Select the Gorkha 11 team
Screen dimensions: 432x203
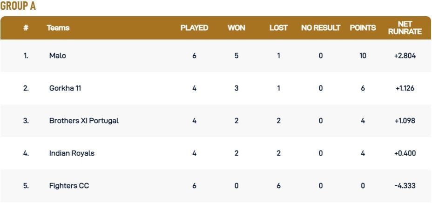pos(65,88)
